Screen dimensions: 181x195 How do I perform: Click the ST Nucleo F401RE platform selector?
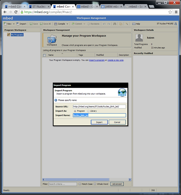(x=167, y=24)
